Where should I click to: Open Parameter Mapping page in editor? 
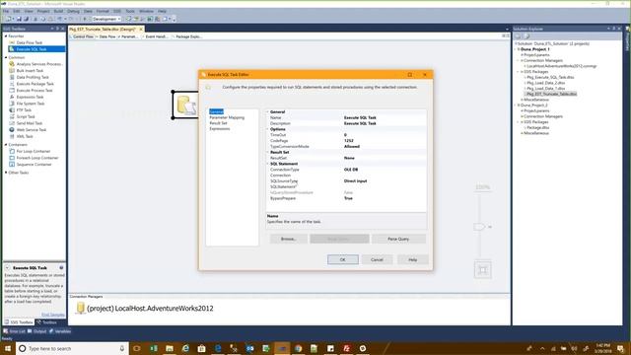click(x=227, y=117)
